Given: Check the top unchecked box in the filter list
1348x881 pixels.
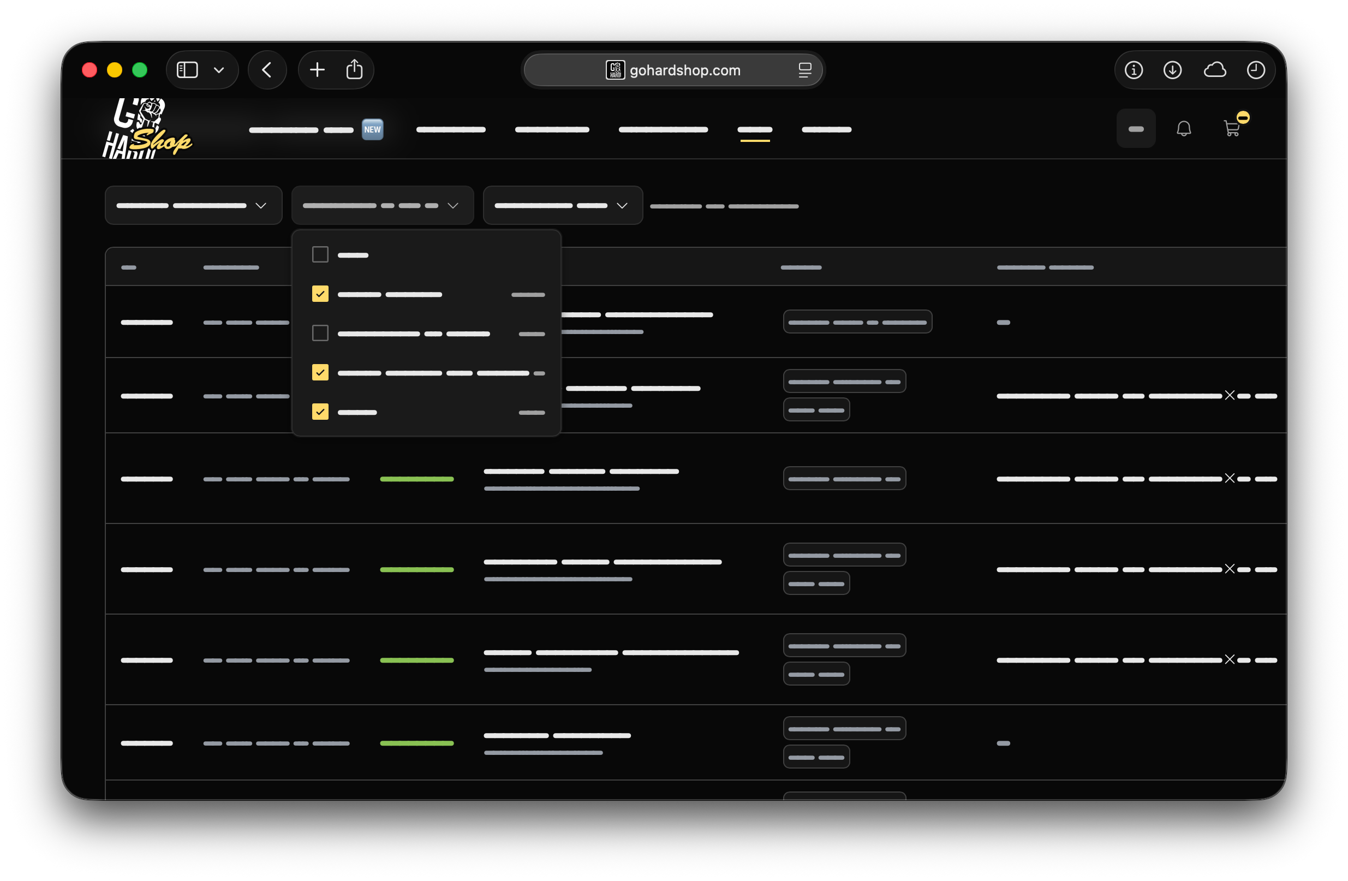Looking at the screenshot, I should tap(320, 254).
